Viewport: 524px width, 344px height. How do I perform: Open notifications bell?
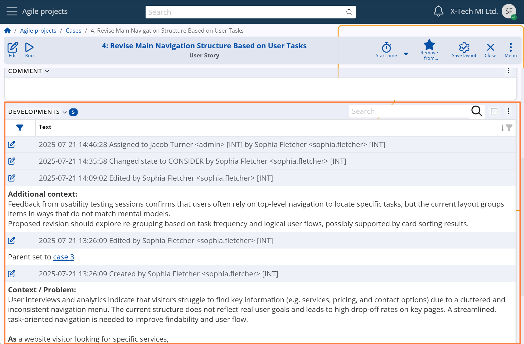(x=438, y=11)
